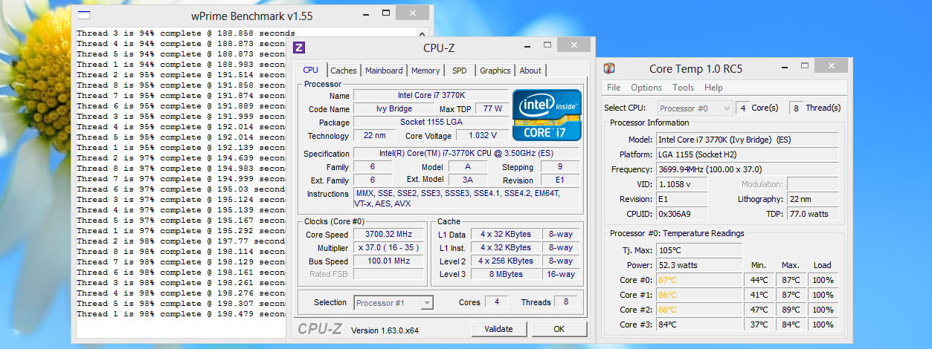Click Tj. Max value 105°C
The image size is (932, 349).
[698, 250]
